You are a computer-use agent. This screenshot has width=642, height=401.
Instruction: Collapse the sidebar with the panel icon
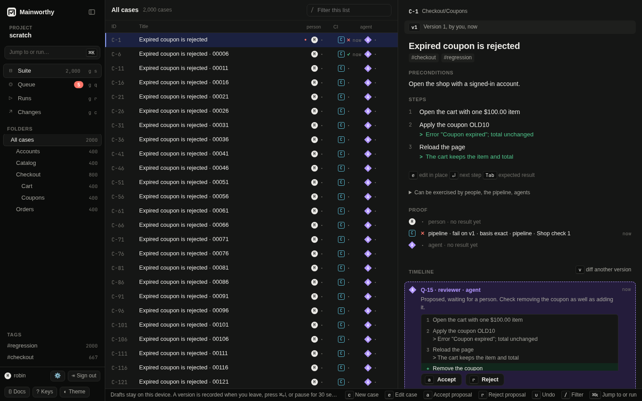point(92,12)
